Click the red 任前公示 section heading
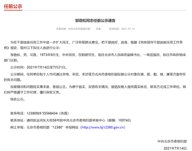Image resolution: width=192 pixels, height=151 pixels. tap(13, 6)
